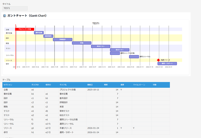
Task: Click the TEST1 title input field
Action: click(x=15, y=8)
